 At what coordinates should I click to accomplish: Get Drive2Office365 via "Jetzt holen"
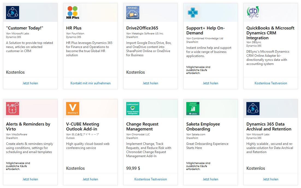click(x=150, y=83)
